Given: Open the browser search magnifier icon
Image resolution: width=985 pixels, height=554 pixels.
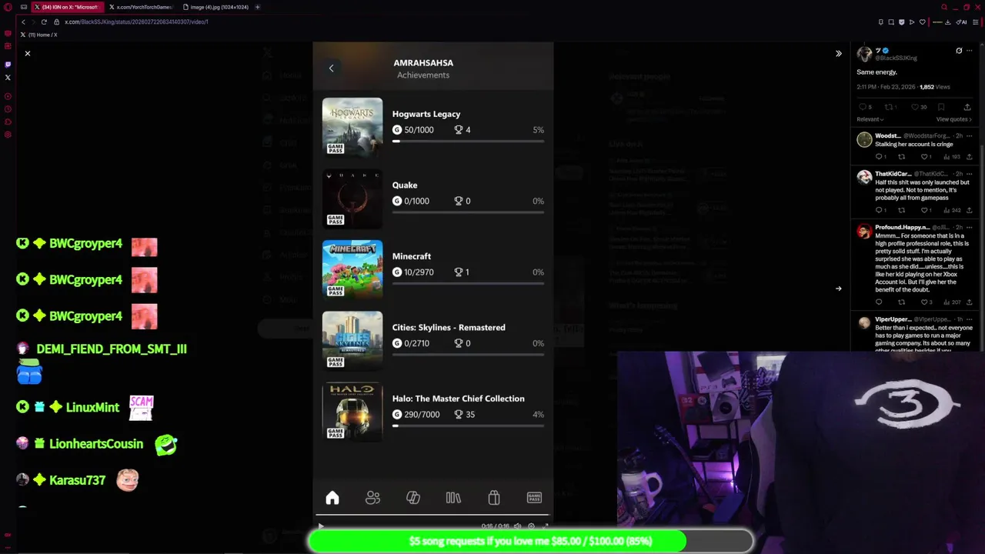Looking at the screenshot, I should pyautogui.click(x=944, y=7).
